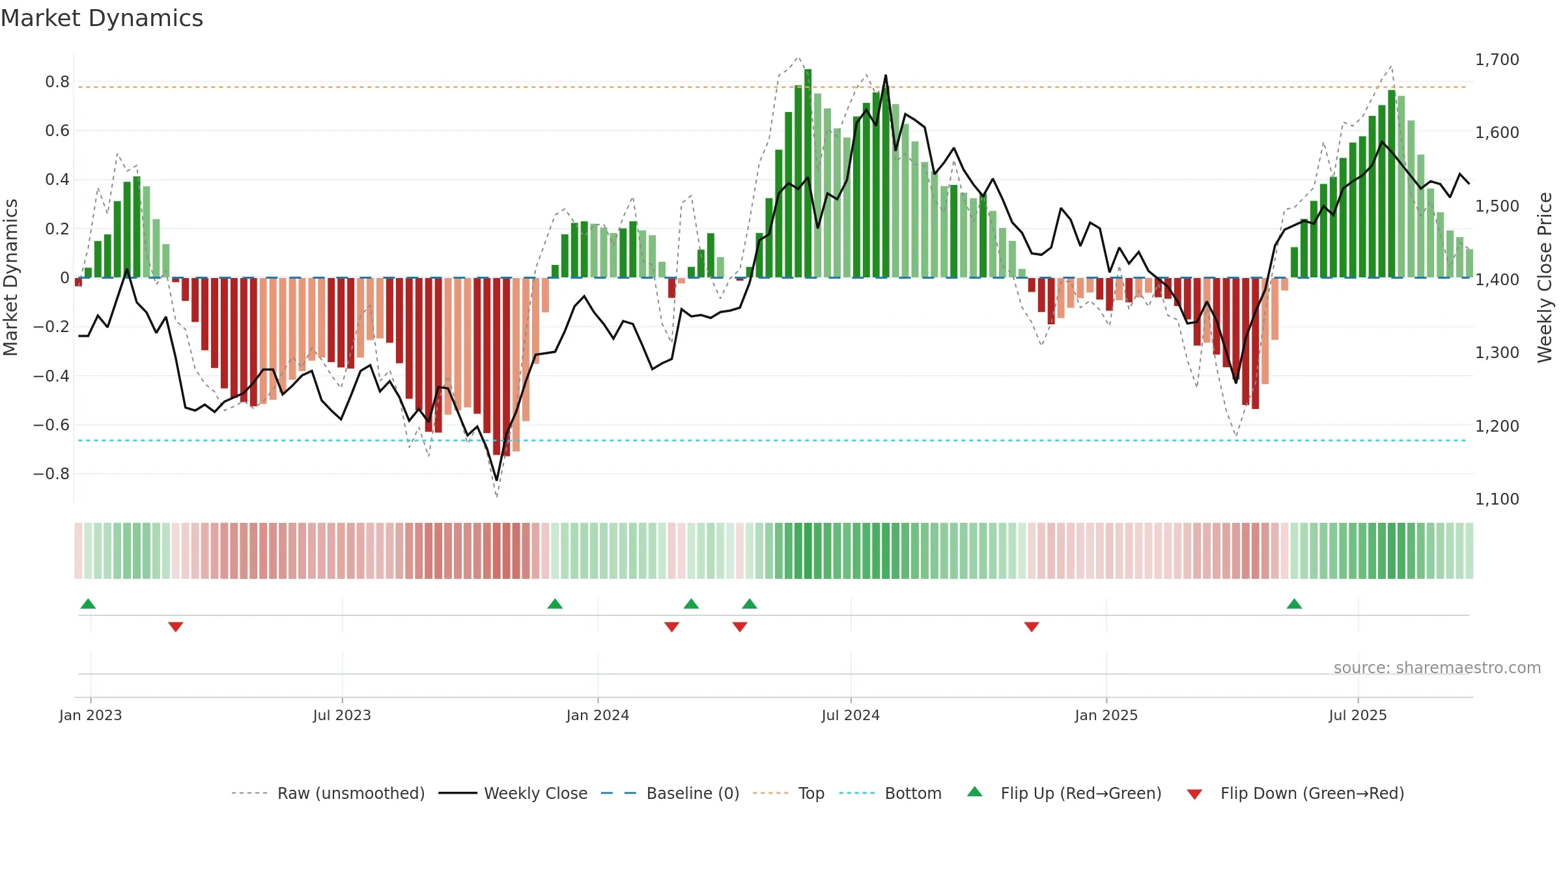Click the vertical Market Dynamics left axis title
The image size is (1563, 879).
[x=10, y=277]
